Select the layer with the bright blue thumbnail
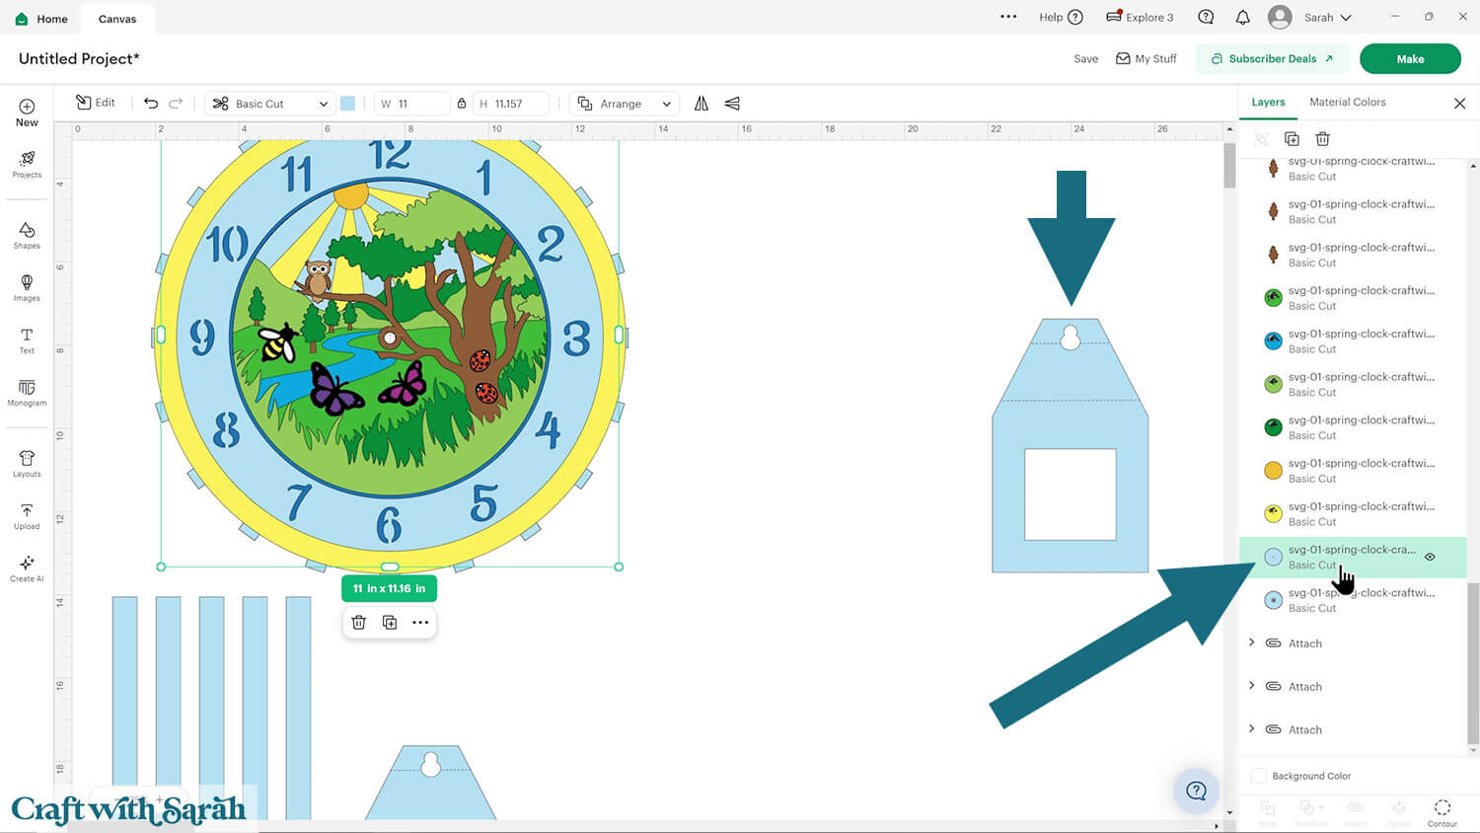Image resolution: width=1480 pixels, height=833 pixels. pos(1353,341)
